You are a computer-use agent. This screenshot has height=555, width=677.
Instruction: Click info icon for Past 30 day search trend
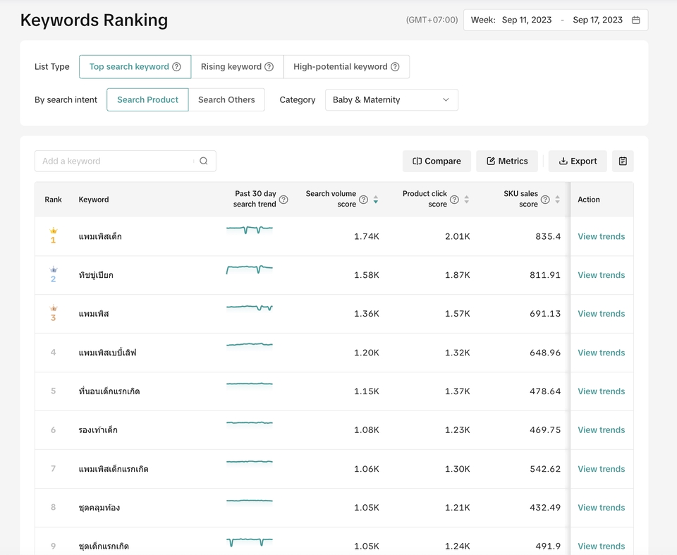283,200
